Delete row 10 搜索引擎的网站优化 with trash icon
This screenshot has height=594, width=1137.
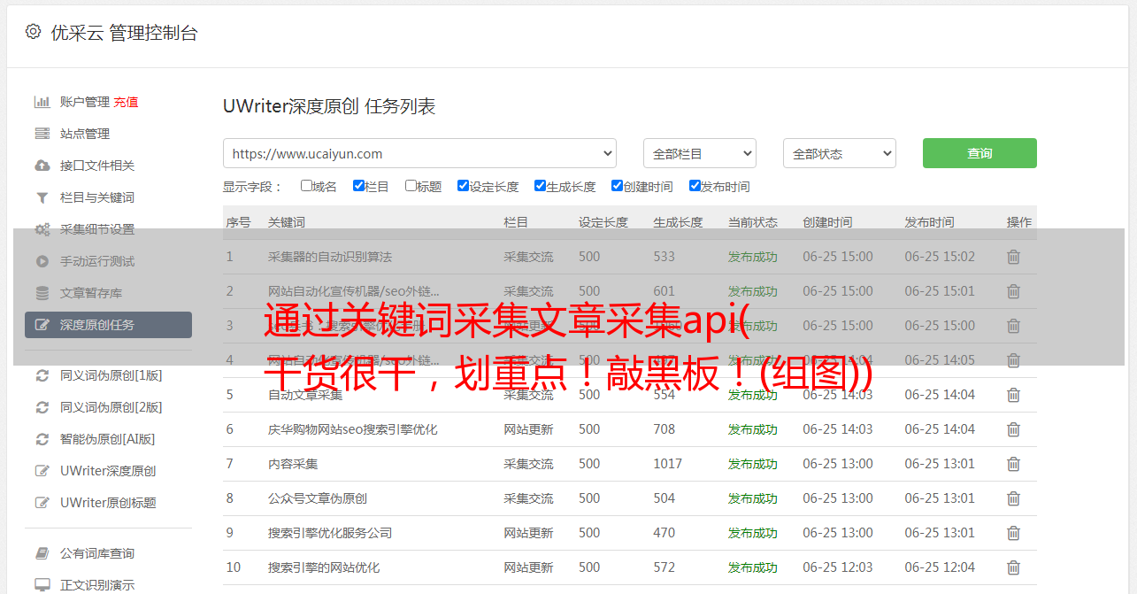click(x=1014, y=567)
